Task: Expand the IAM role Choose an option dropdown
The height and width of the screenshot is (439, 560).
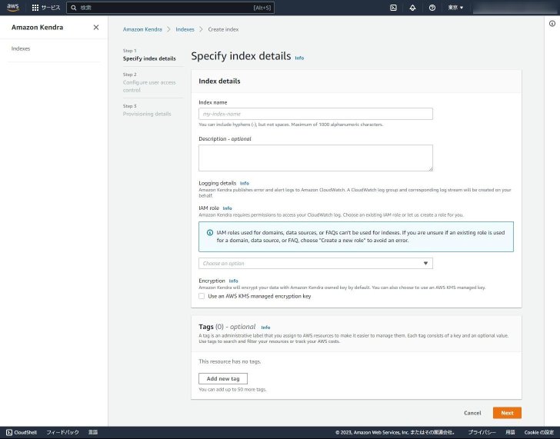Action: (x=315, y=264)
